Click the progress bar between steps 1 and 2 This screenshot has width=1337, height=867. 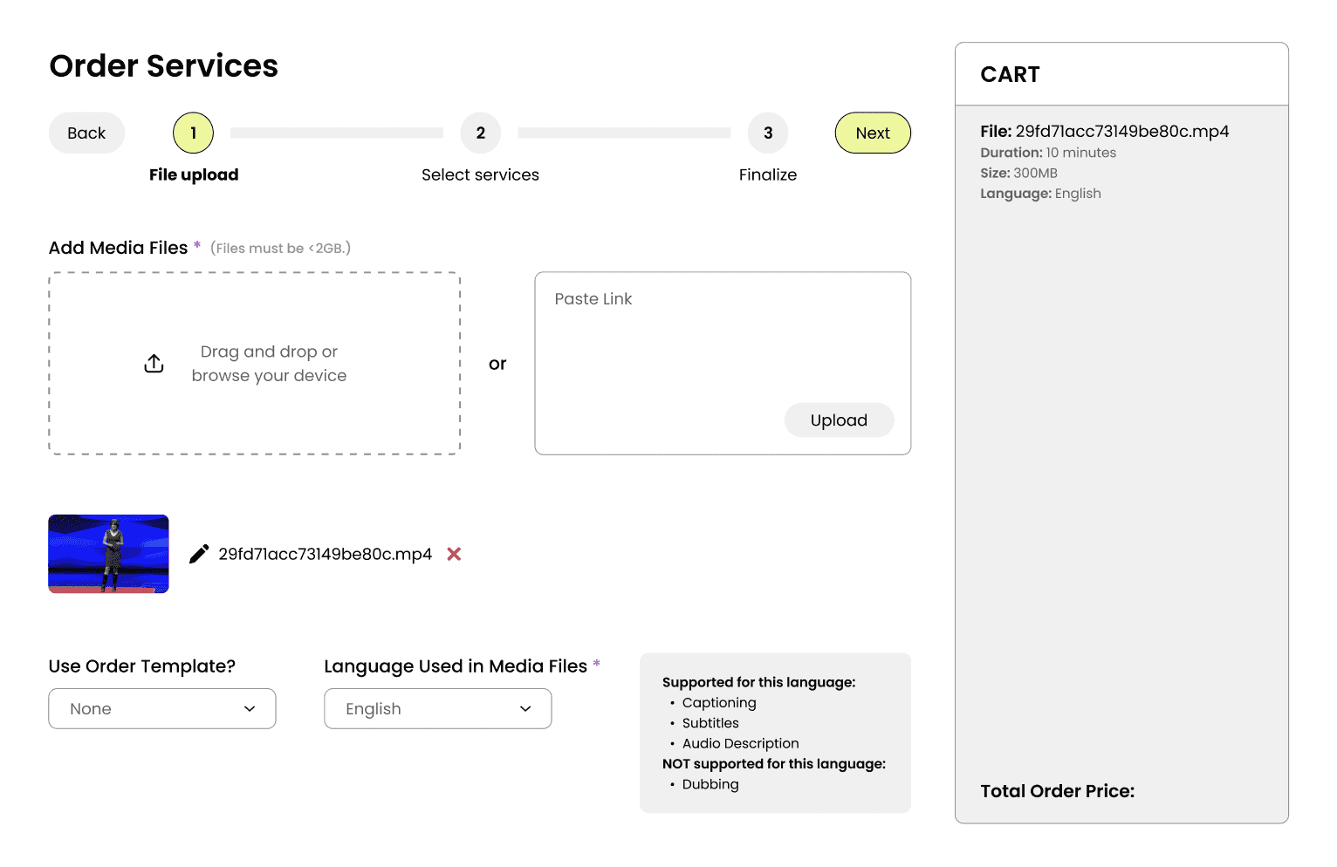tap(337, 133)
